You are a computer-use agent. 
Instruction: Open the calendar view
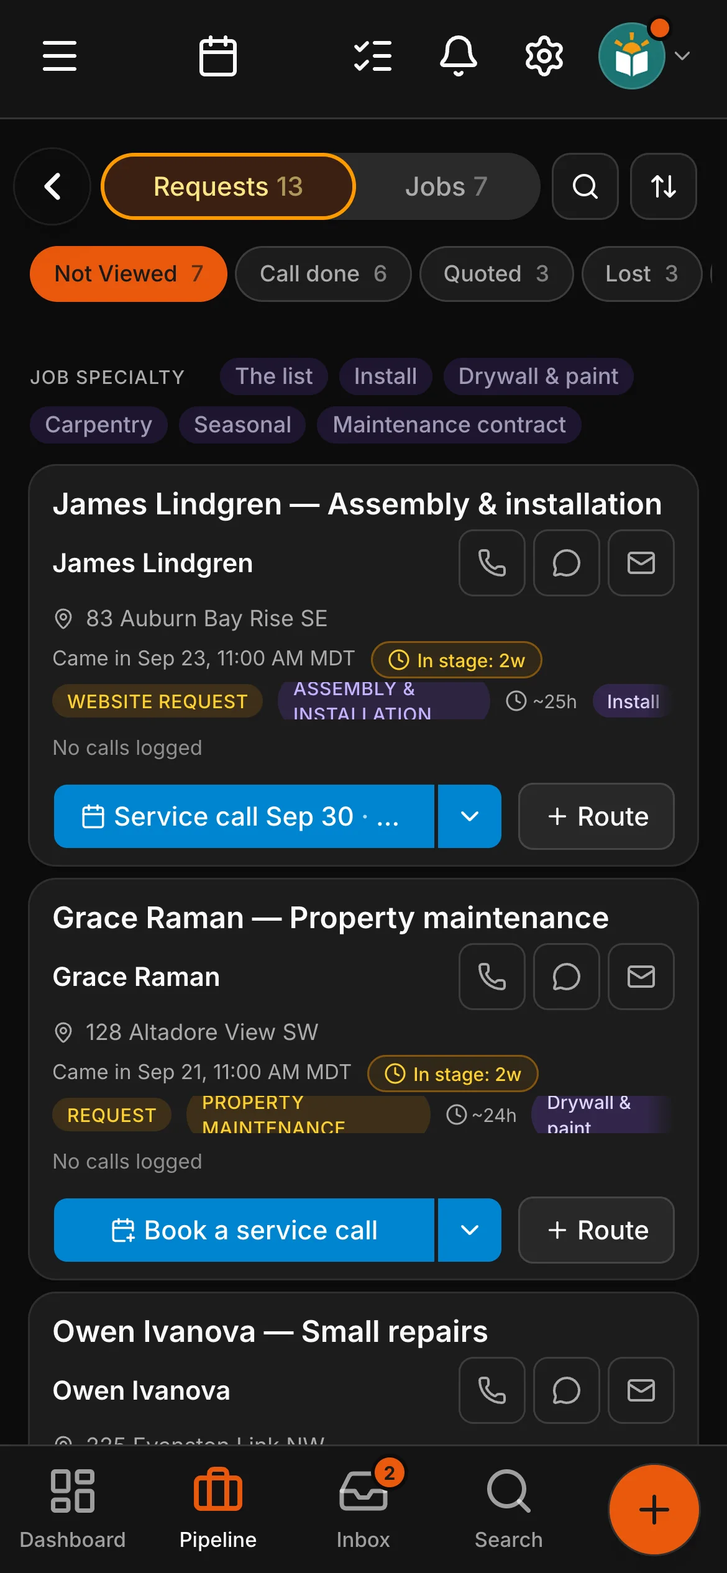(218, 56)
